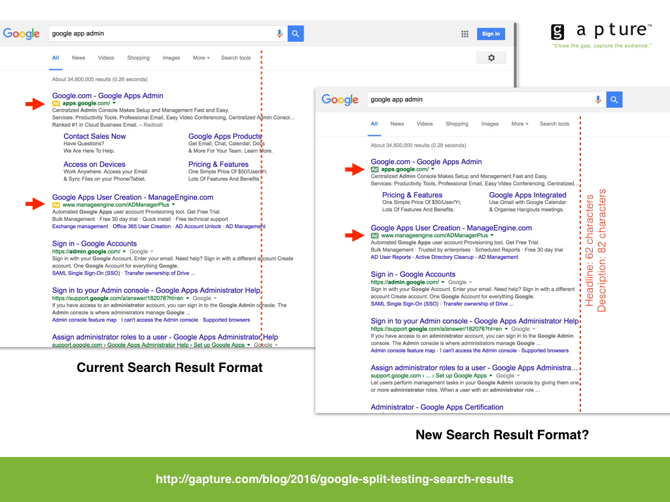Viewport: 670px width, 502px height.
Task: Select Shopping tab in right window
Action: 457,124
